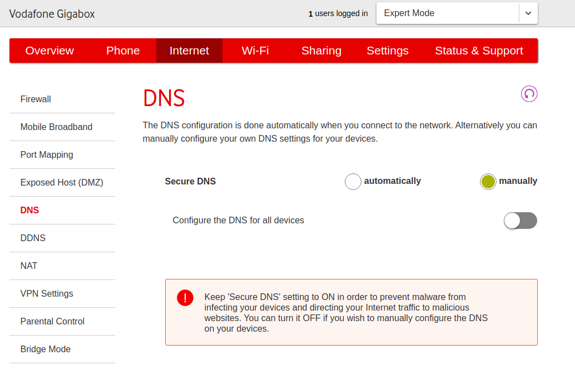Click the DNS configuration description paragraph
This screenshot has height=380, width=575.
coord(340,132)
